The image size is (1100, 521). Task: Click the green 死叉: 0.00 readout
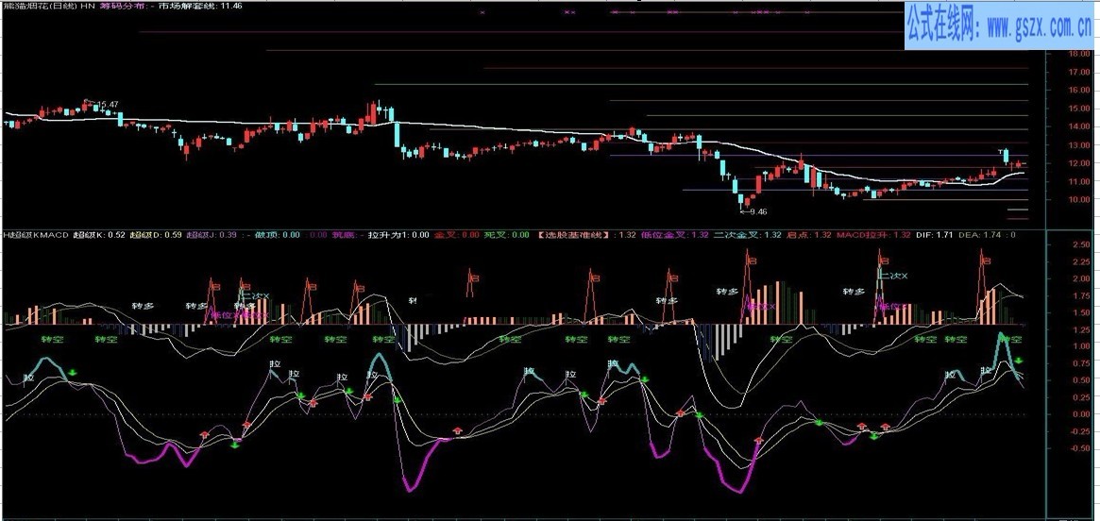click(x=506, y=235)
